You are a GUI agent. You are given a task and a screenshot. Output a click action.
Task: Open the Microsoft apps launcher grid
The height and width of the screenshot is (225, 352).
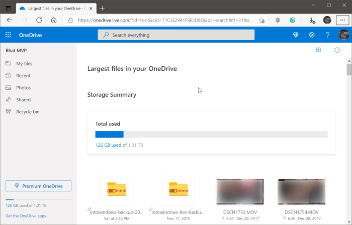point(8,35)
